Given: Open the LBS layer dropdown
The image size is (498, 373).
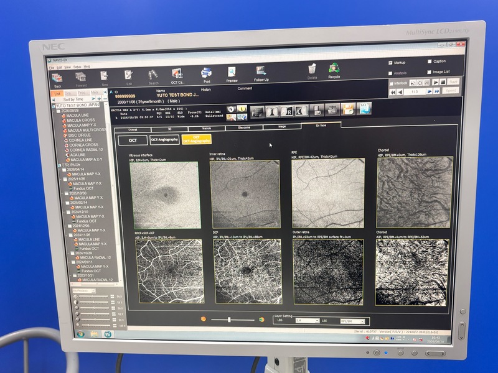Looking at the screenshot, I should point(307,321).
